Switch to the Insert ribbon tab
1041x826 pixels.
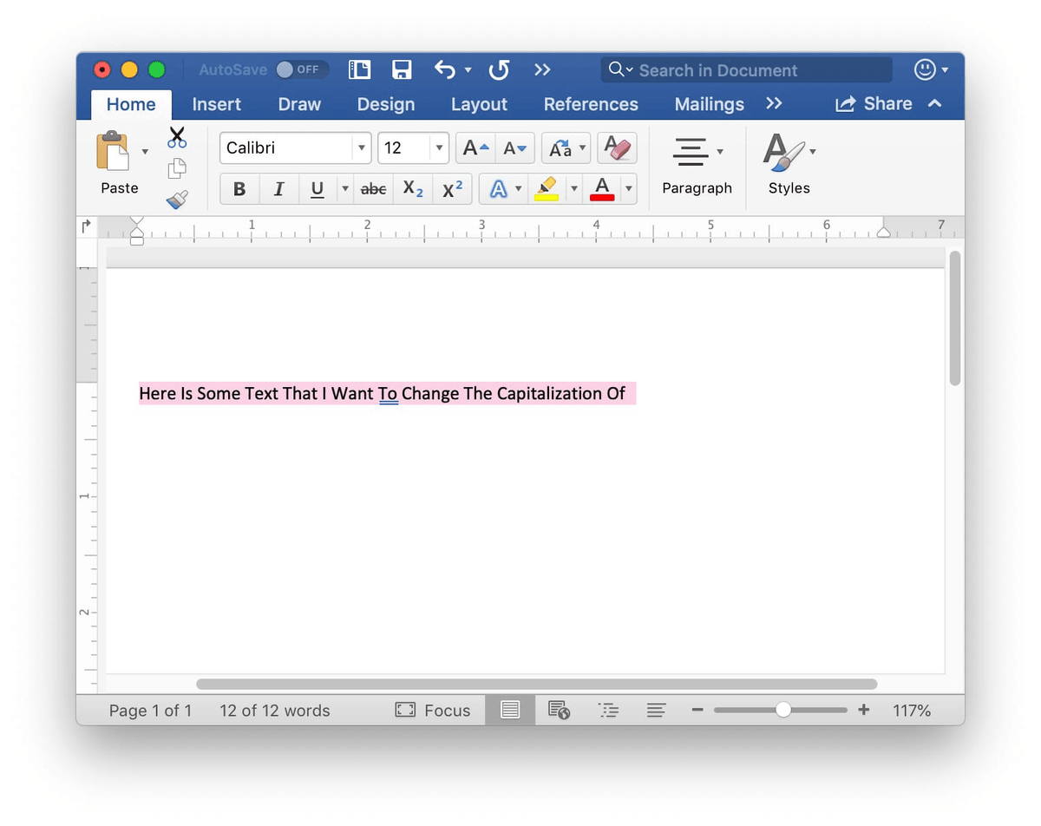216,104
